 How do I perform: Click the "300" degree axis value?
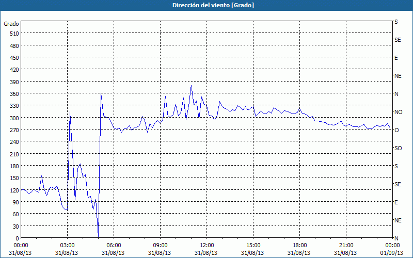pos(15,118)
